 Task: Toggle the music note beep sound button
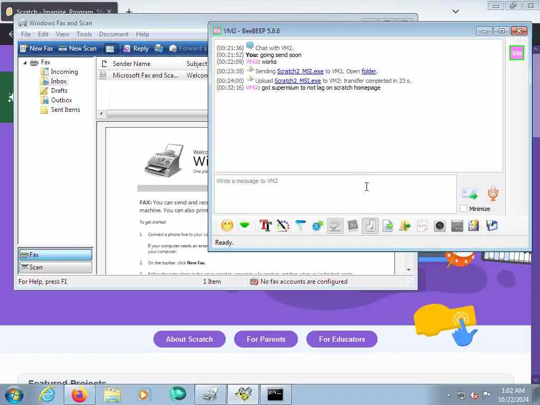[370, 226]
